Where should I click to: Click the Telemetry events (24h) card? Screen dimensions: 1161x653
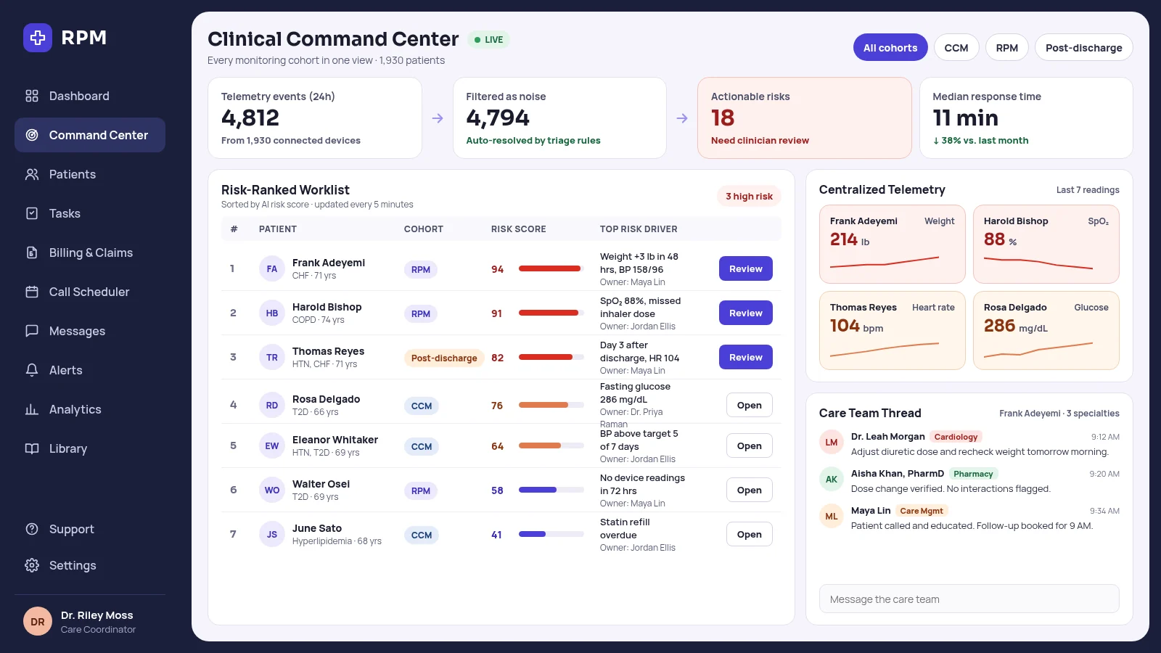pyautogui.click(x=315, y=118)
